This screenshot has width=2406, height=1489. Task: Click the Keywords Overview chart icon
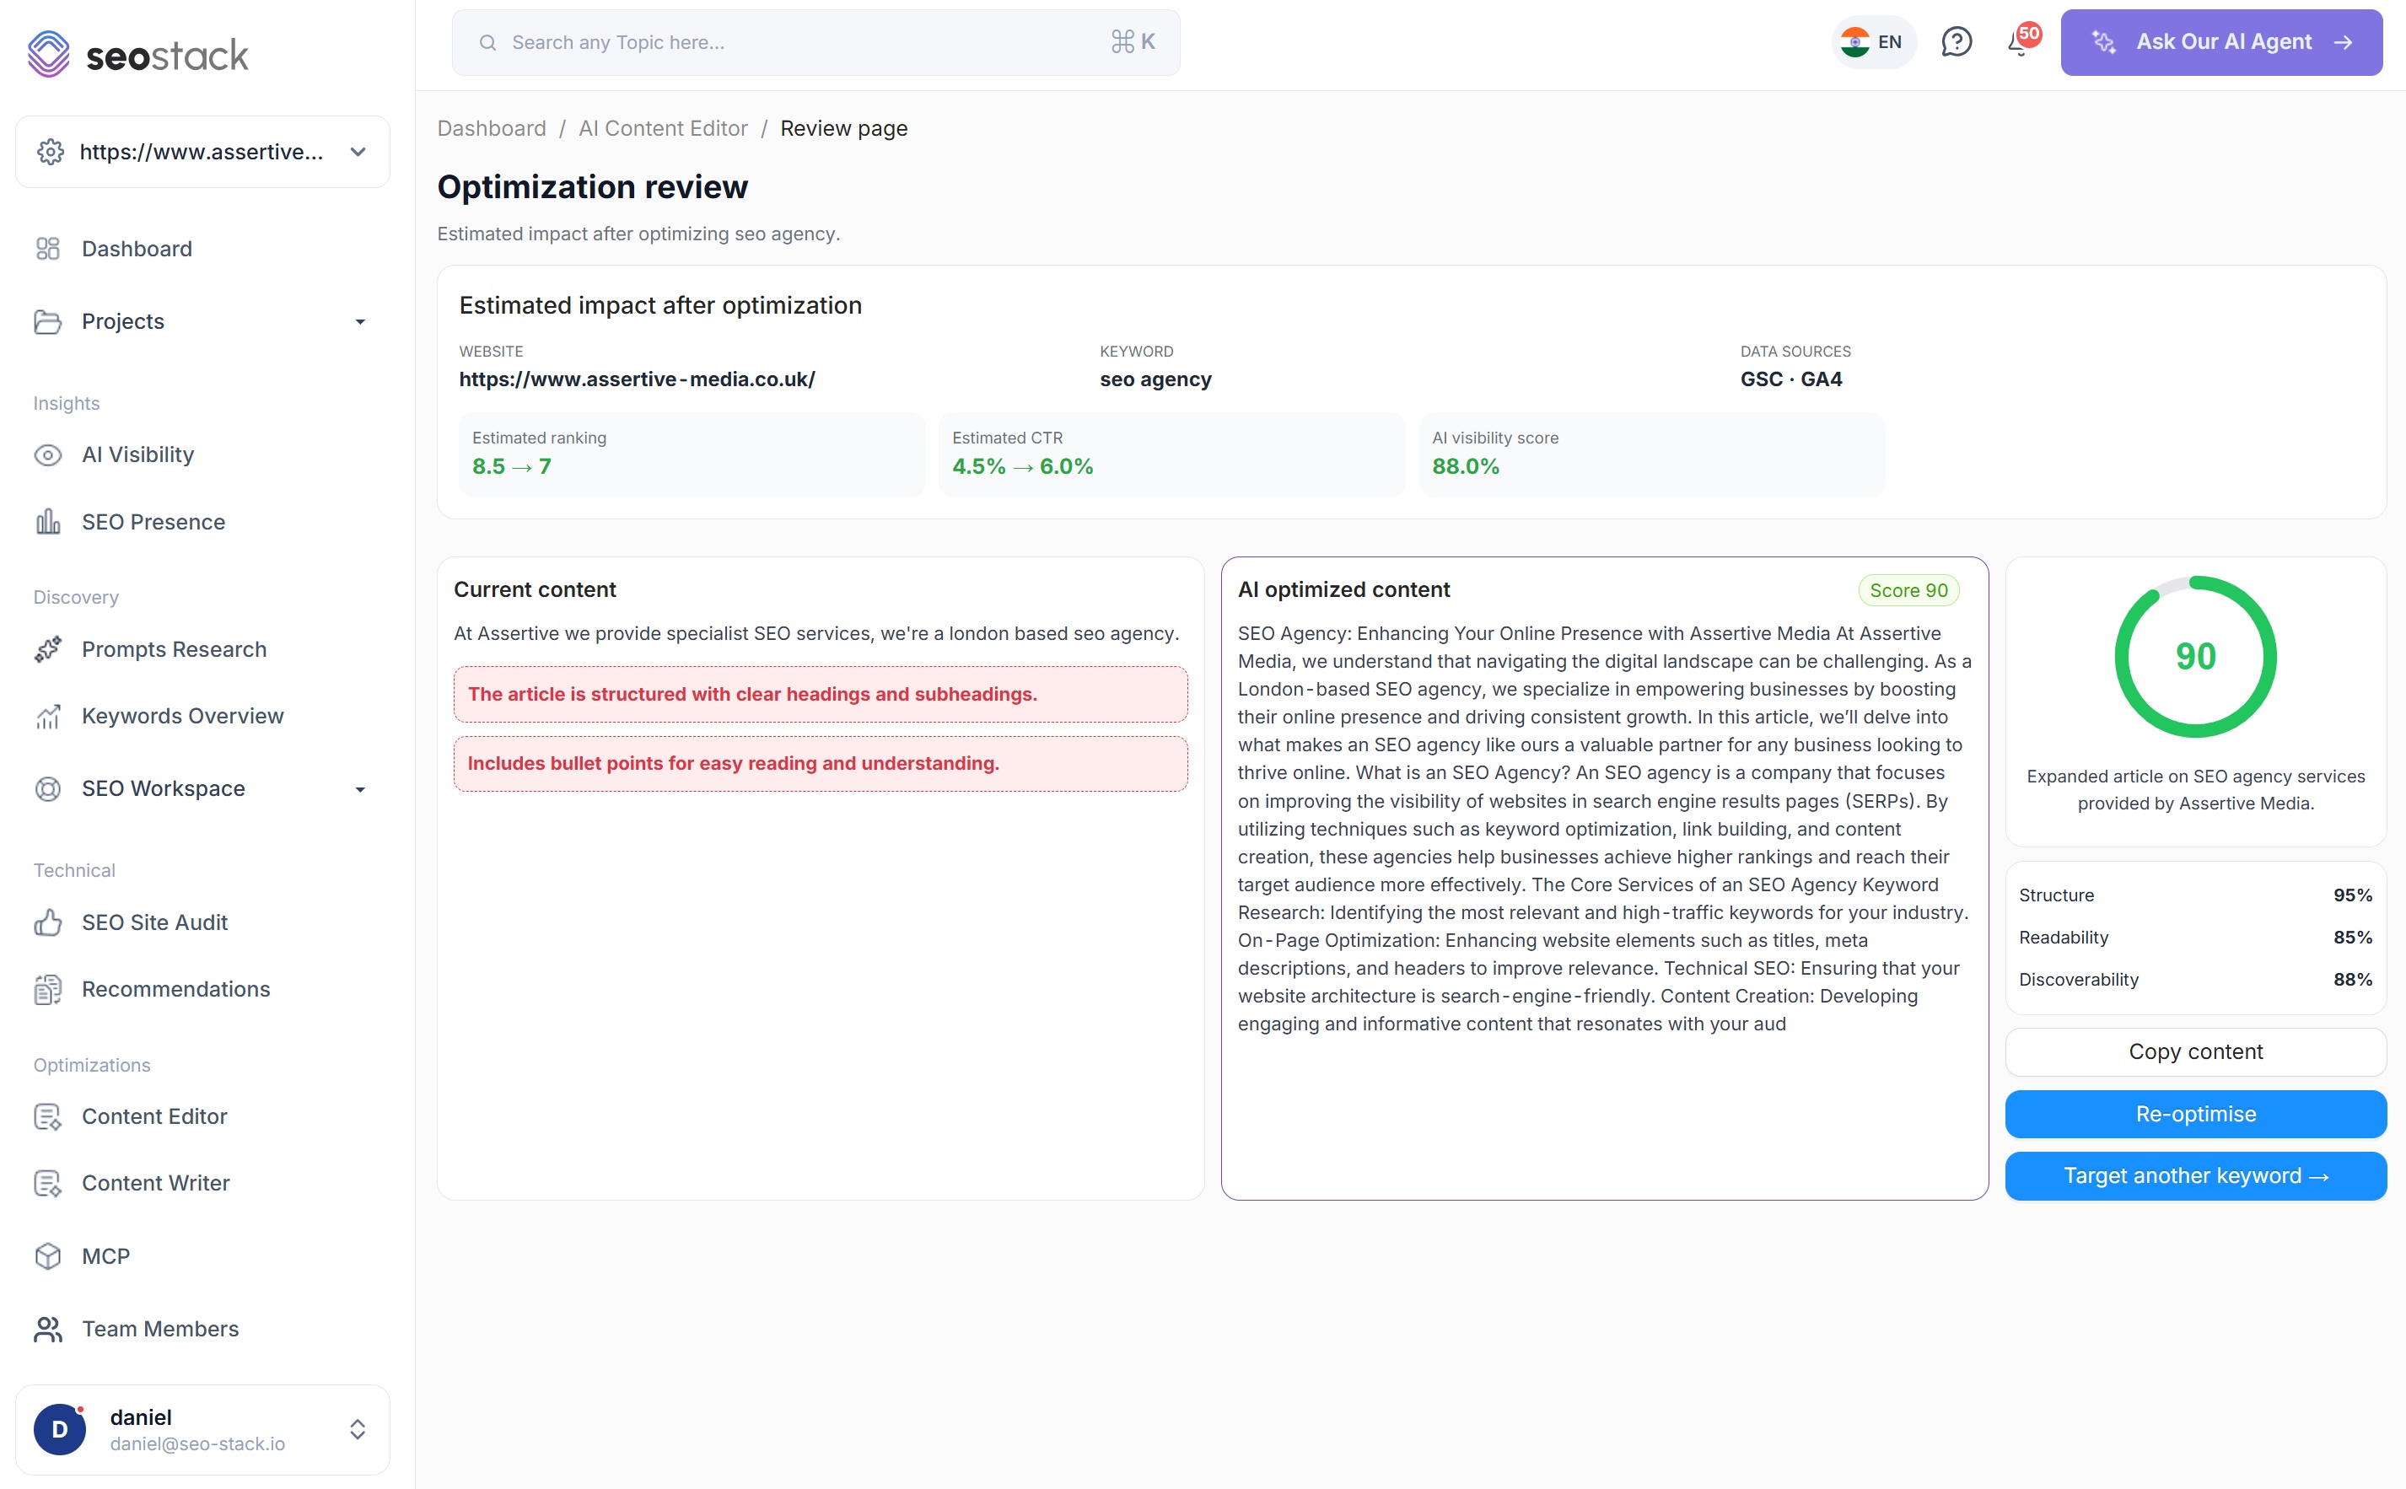(x=47, y=716)
